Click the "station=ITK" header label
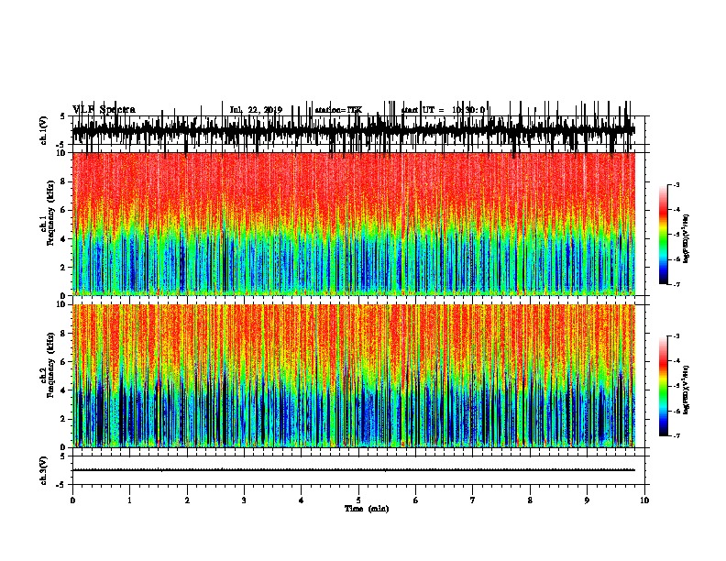The image size is (726, 561). (338, 110)
